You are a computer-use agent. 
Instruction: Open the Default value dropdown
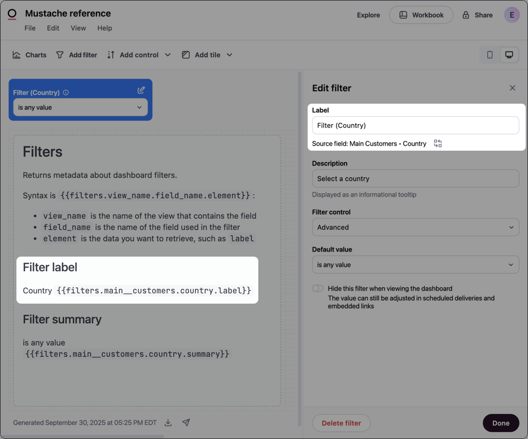(415, 265)
